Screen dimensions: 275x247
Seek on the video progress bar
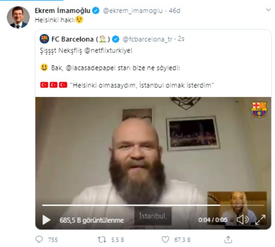coord(129,205)
